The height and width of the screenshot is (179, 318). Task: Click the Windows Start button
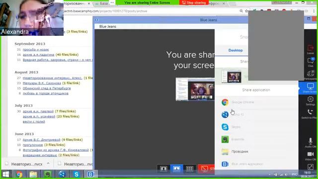click(5, 175)
